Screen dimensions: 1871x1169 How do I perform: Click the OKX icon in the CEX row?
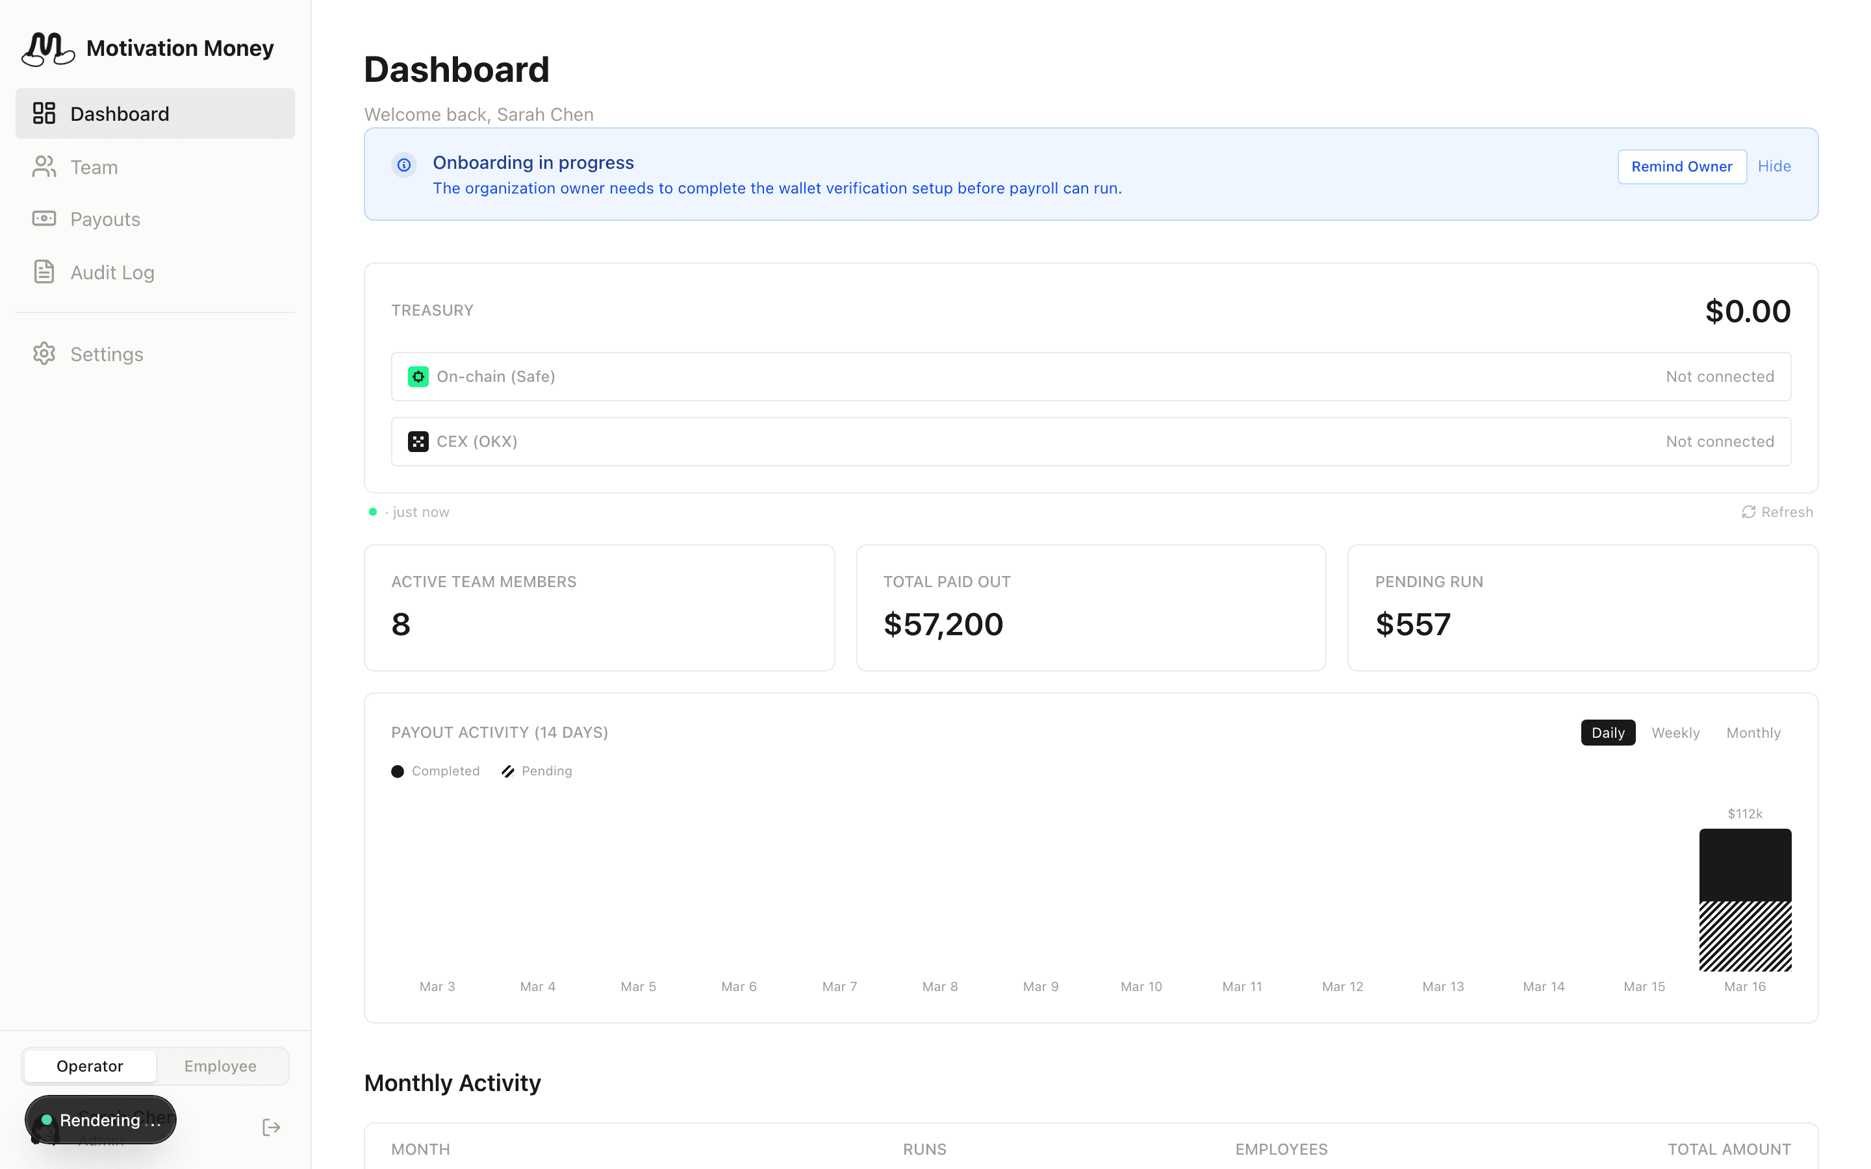[418, 441]
